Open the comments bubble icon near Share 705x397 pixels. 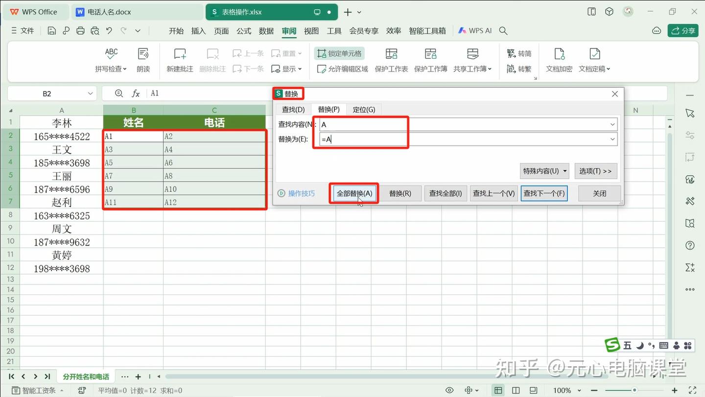[x=657, y=31]
